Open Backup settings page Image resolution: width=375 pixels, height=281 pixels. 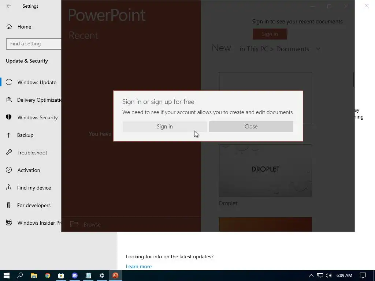pyautogui.click(x=25, y=135)
